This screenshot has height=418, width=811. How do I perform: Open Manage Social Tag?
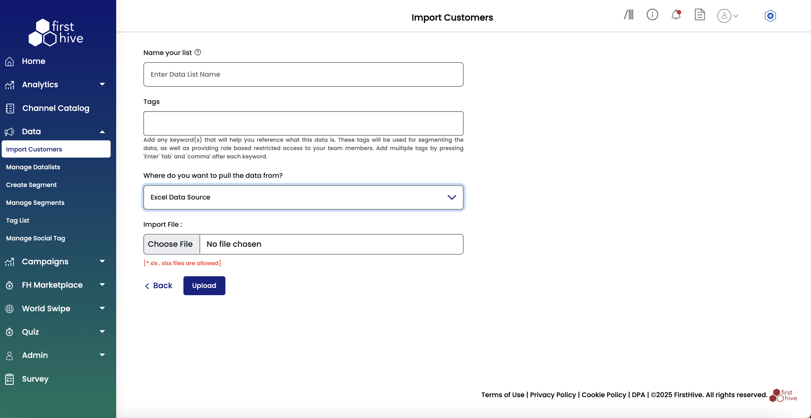coord(36,238)
